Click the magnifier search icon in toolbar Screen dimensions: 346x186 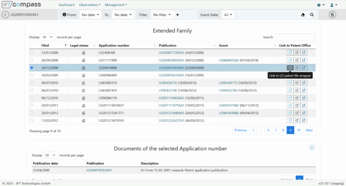pyautogui.click(x=312, y=15)
